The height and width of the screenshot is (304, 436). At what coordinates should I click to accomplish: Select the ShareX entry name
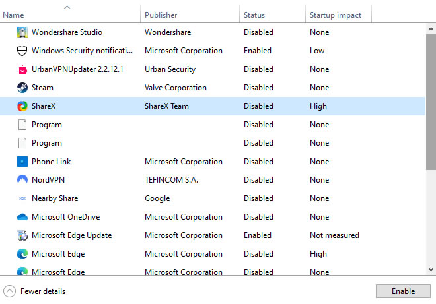(44, 106)
